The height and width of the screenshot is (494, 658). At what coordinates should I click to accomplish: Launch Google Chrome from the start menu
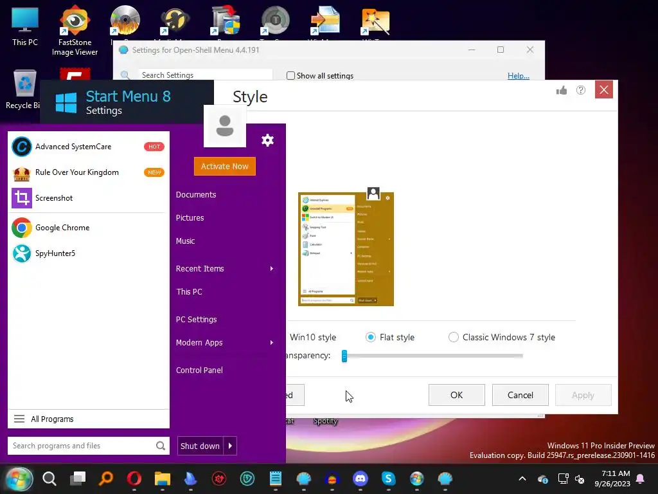tap(88, 228)
